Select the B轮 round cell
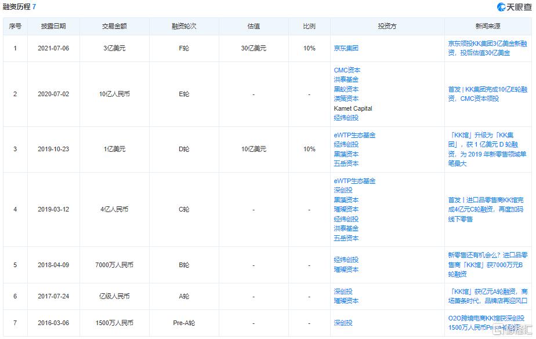This screenshot has width=536, height=339. click(x=184, y=265)
